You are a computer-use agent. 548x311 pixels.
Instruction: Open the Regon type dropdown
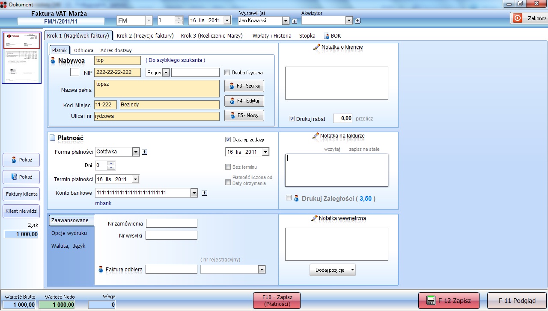click(x=166, y=73)
